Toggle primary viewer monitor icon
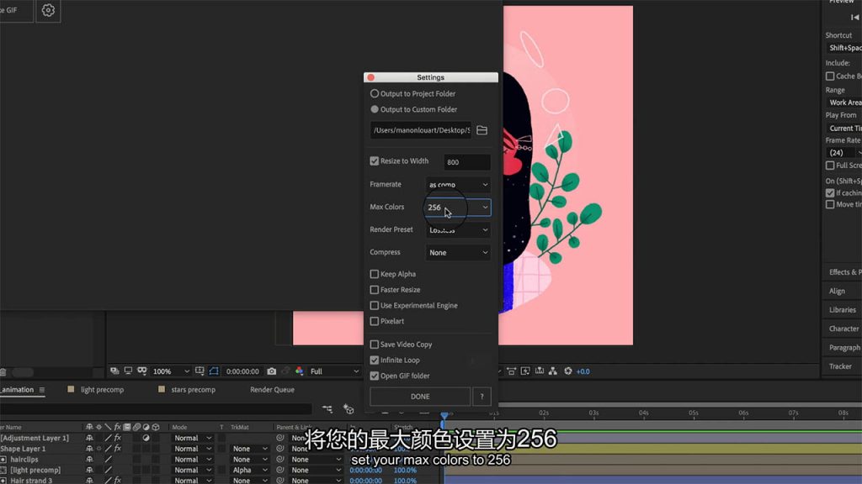Image resolution: width=862 pixels, height=484 pixels. coord(128,371)
